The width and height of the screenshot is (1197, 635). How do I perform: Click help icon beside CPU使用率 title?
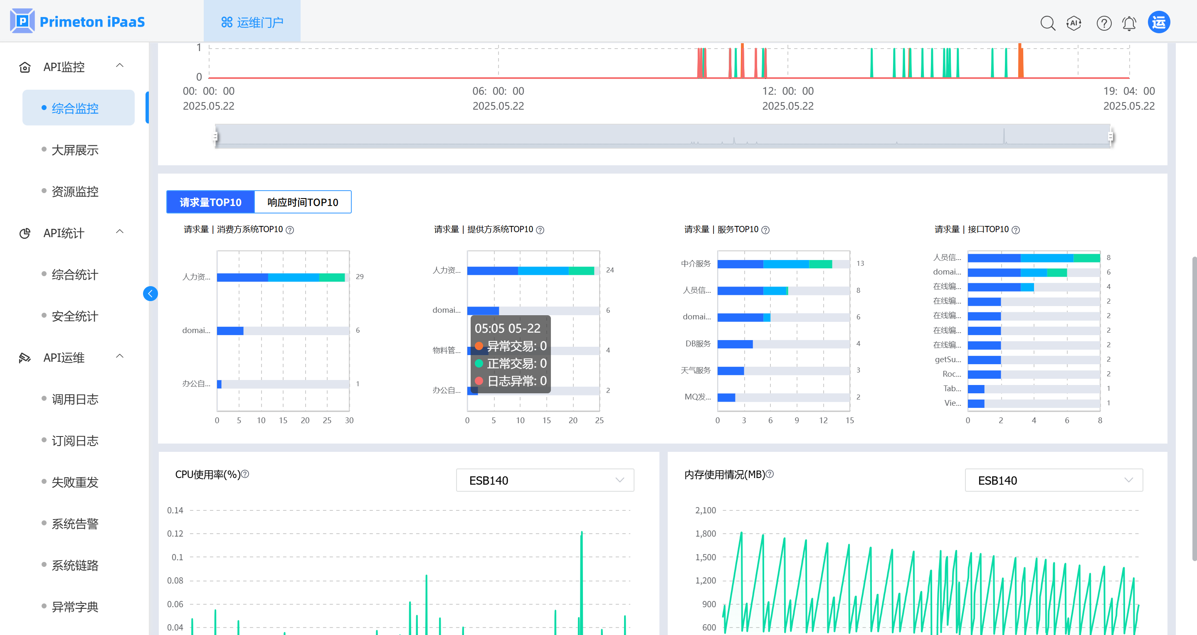[x=245, y=474]
